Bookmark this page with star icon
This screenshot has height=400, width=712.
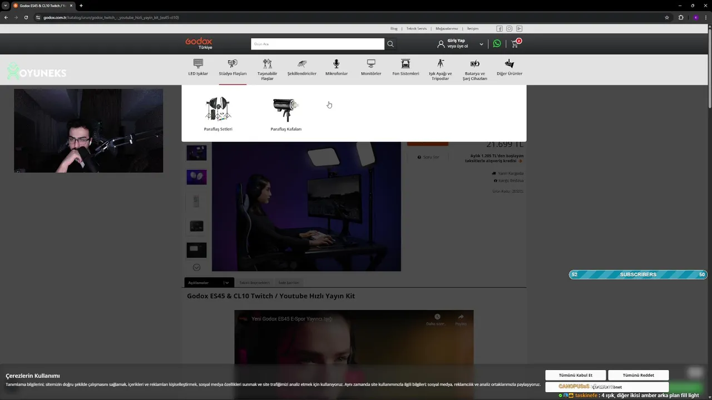pyautogui.click(x=667, y=17)
